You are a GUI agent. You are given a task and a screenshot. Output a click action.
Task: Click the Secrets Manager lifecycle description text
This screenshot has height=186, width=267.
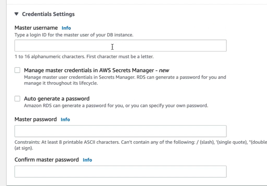pyautogui.click(x=125, y=80)
